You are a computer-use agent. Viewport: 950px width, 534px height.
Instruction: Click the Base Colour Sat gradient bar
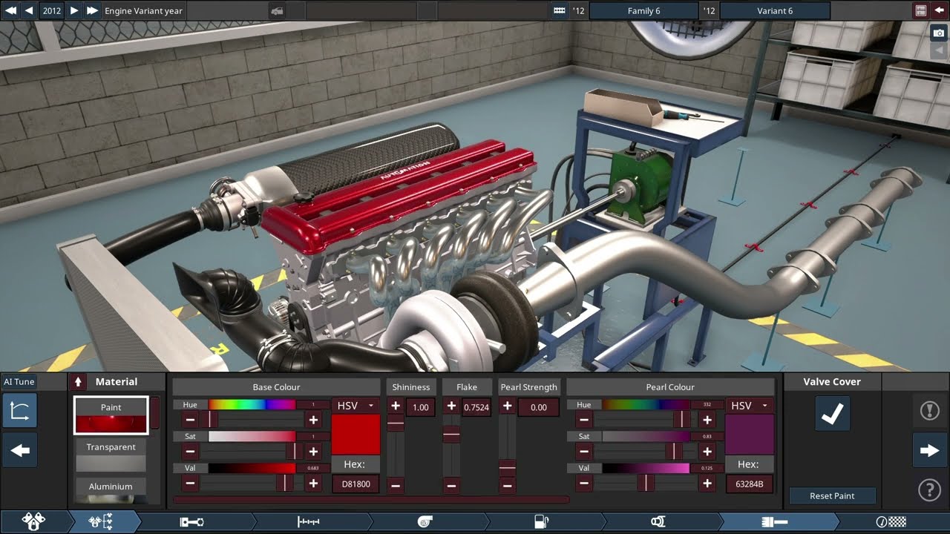[252, 437]
